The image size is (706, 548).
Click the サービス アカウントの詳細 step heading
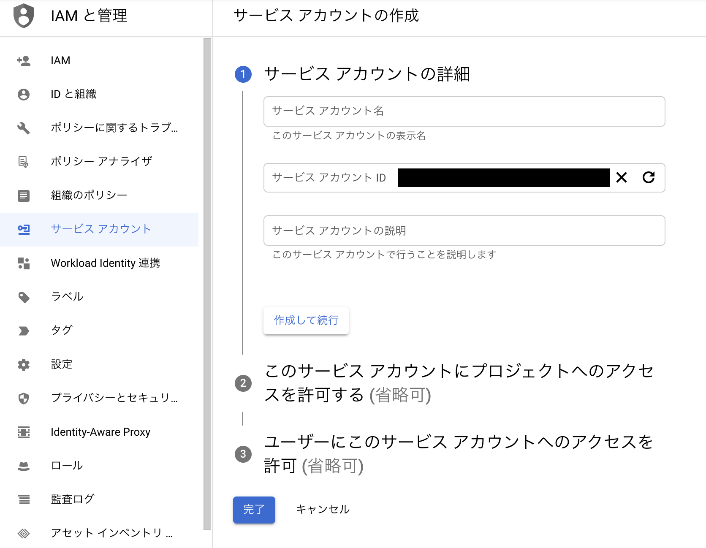click(x=367, y=74)
